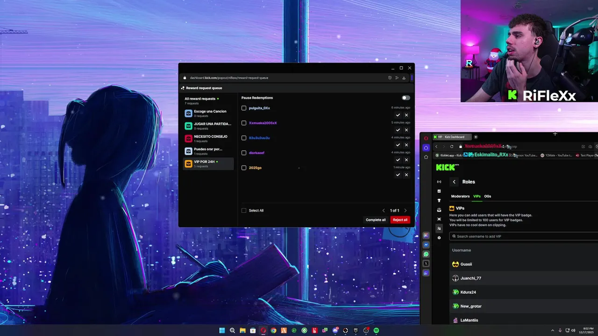Reject 83u3u3uu3u request with X icon
Image resolution: width=598 pixels, height=336 pixels.
coord(406,145)
